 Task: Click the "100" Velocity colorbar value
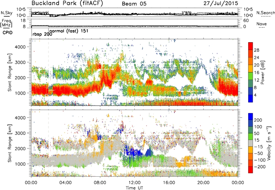click(258, 127)
